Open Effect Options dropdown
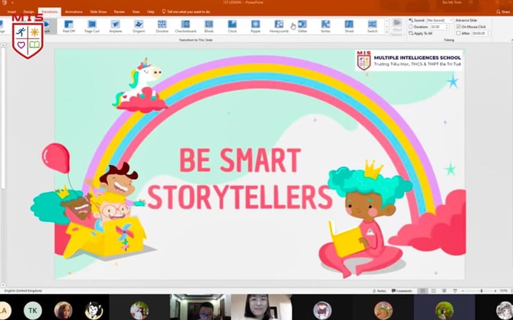The width and height of the screenshot is (513, 320). (x=397, y=27)
